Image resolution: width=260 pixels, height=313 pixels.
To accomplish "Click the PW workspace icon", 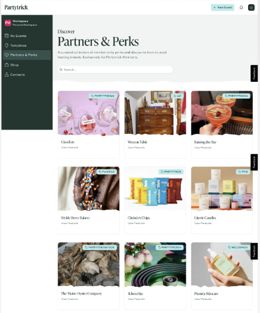I will pyautogui.click(x=8, y=23).
